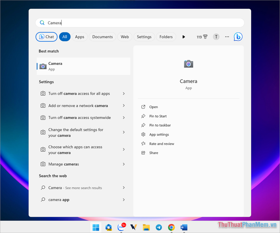The image size is (280, 233).
Task: Click Share action for Camera
Action: pyautogui.click(x=154, y=153)
